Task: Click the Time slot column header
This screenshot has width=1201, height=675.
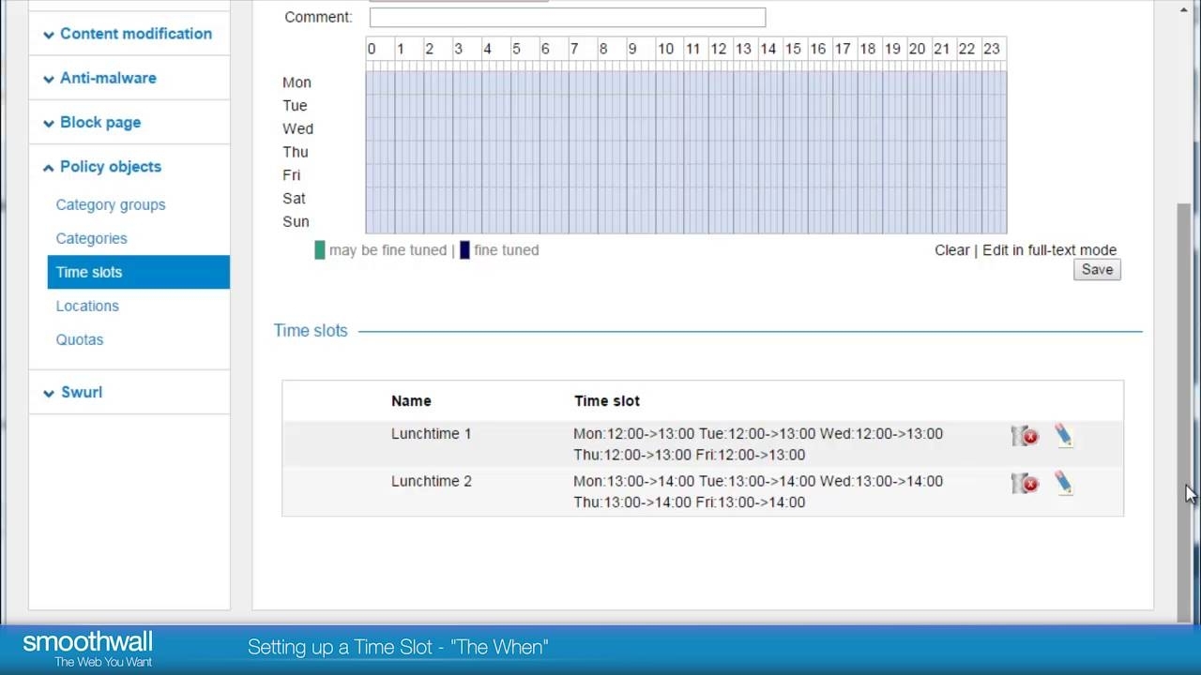Action: (607, 400)
